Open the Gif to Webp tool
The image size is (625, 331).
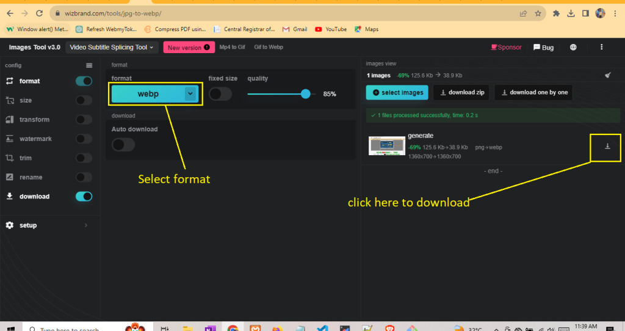269,47
